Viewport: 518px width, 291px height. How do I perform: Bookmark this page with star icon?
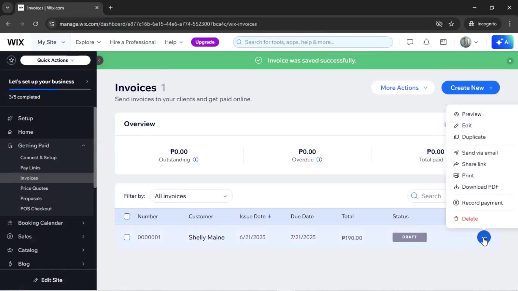[451, 24]
